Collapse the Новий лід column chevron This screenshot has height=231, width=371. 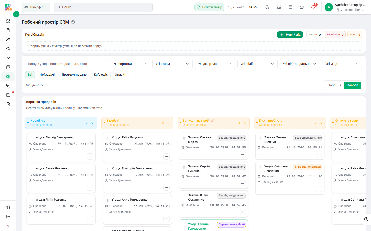(92, 123)
